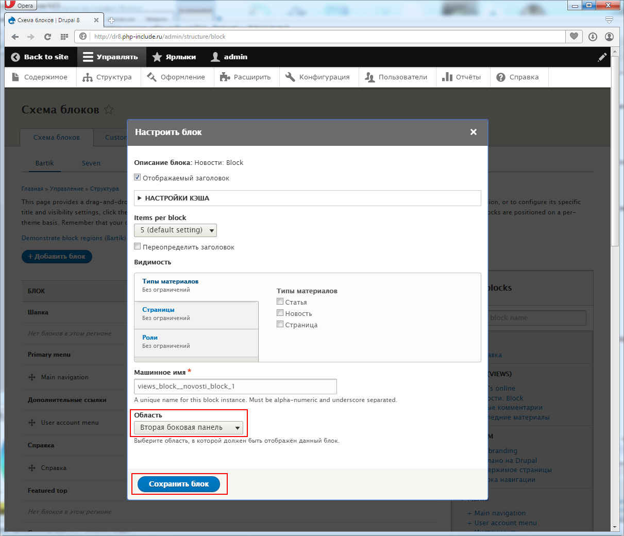
Task: Click the Featured top region heading
Action: click(47, 491)
